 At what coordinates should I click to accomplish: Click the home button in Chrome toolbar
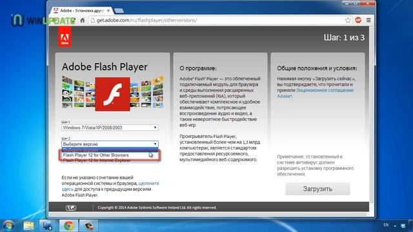(83, 20)
